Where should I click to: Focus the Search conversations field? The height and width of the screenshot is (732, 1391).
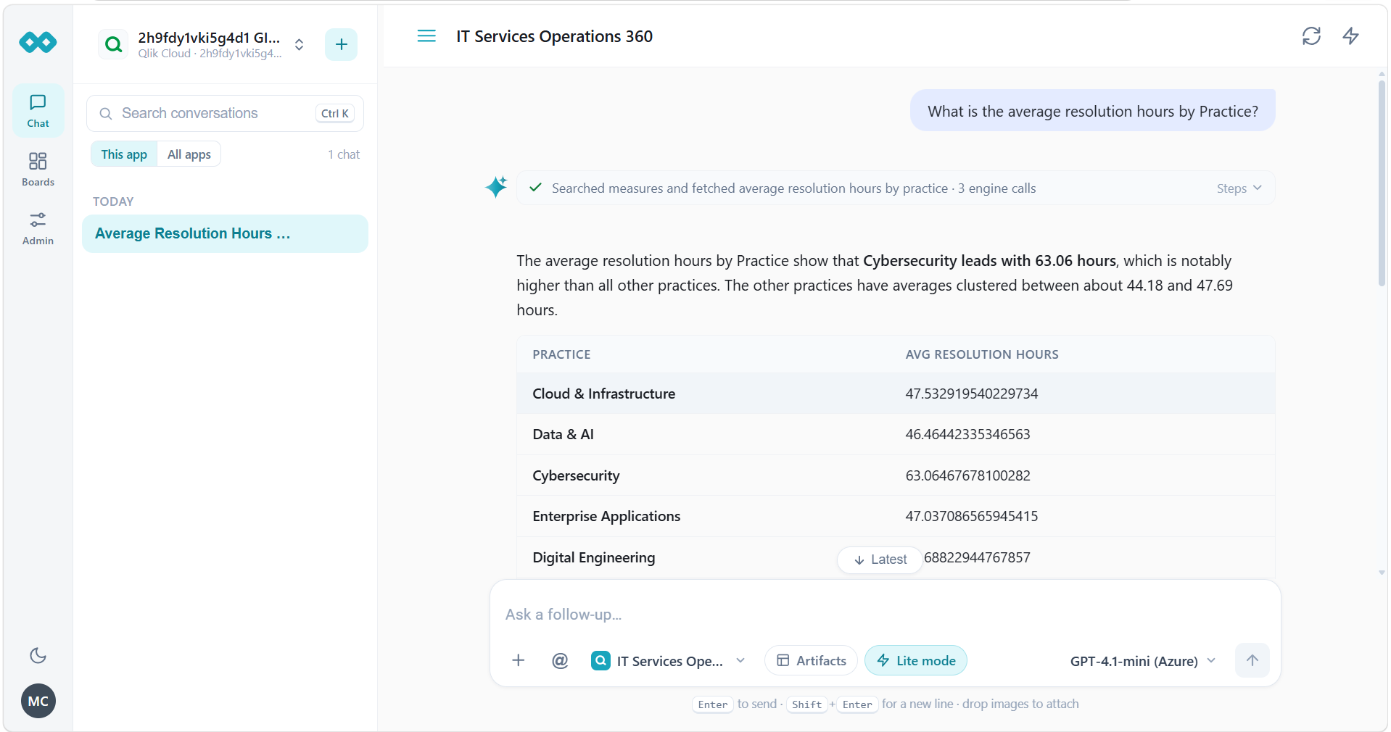(225, 113)
